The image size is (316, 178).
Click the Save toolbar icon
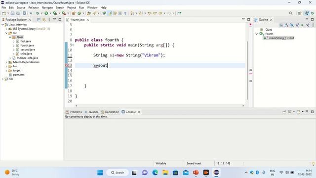pos(12,13)
